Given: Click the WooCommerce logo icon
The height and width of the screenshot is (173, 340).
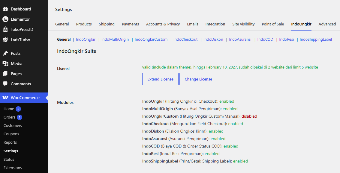Looking at the screenshot, I should pyautogui.click(x=5, y=98).
